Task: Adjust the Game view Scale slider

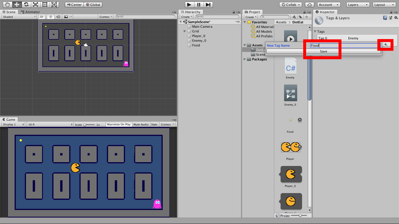Action: (89, 125)
